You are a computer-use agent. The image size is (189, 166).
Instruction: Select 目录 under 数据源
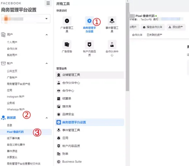point(9,125)
